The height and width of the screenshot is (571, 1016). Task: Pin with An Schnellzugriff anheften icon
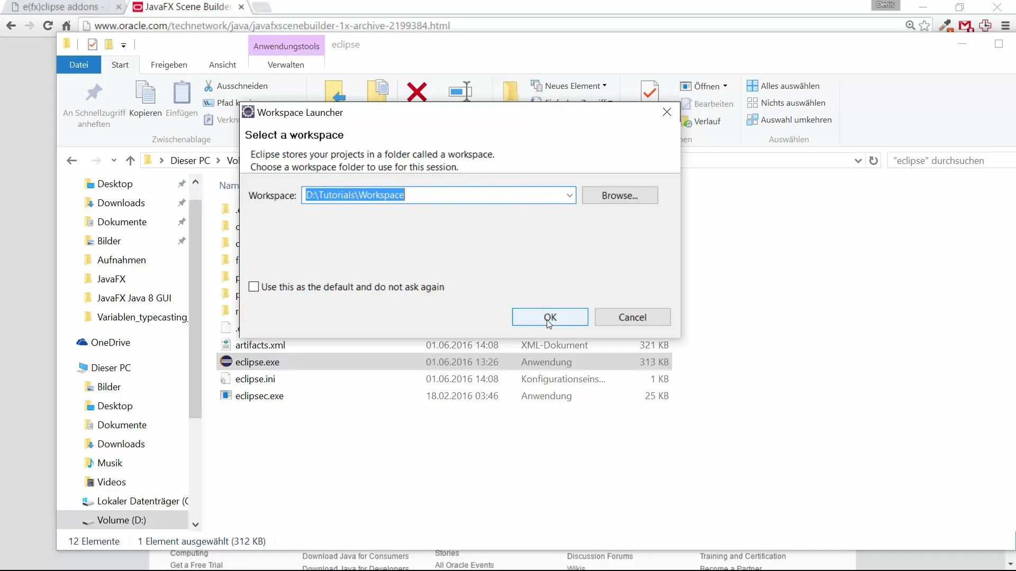point(94,93)
